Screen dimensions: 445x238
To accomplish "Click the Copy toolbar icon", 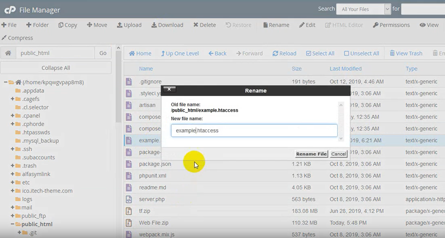I will (61, 25).
